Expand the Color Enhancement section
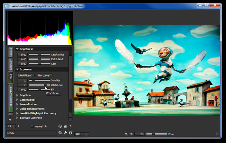Image resolution: width=226 pixels, height=143 pixels. [x=17, y=109]
